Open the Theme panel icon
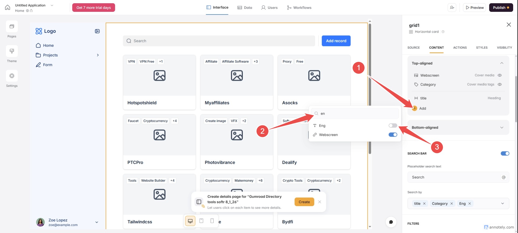The image size is (518, 233). (12, 51)
